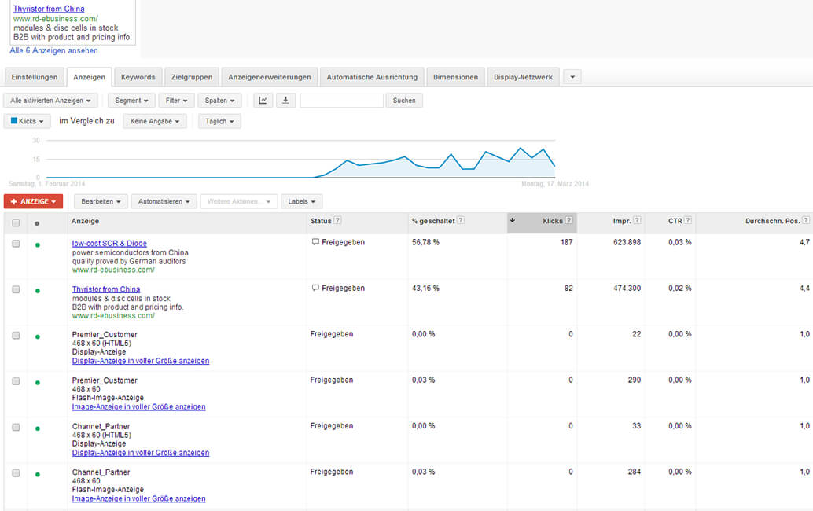Image resolution: width=813 pixels, height=511 pixels.
Task: Open the Keine Angabe comparison dropdown
Action: tap(155, 121)
